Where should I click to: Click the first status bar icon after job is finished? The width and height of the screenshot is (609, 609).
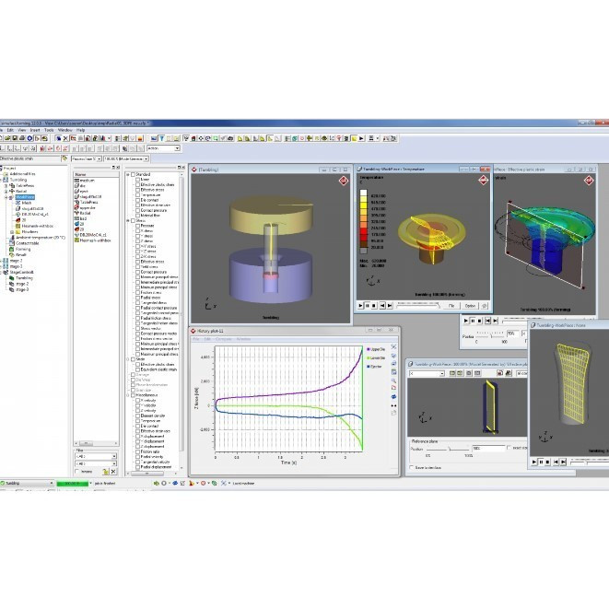point(156,483)
